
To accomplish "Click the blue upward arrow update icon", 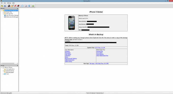I will coord(29,6).
